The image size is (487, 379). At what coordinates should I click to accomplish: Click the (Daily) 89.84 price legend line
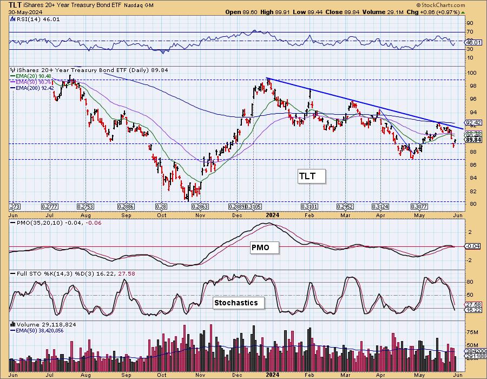click(x=93, y=70)
